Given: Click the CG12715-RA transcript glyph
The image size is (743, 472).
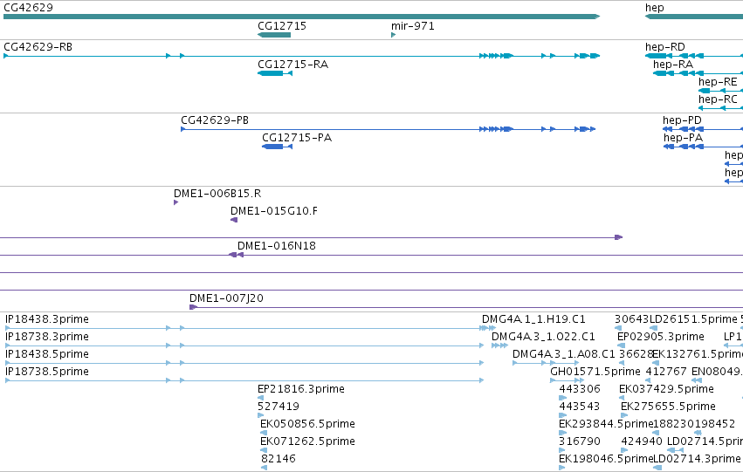Looking at the screenshot, I should point(275,73).
